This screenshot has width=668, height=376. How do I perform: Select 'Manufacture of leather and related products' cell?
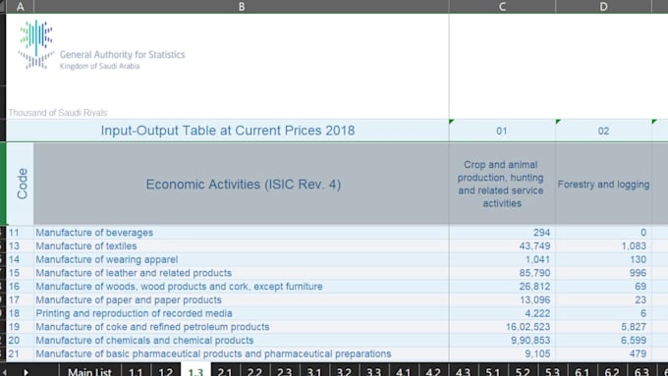[241, 273]
